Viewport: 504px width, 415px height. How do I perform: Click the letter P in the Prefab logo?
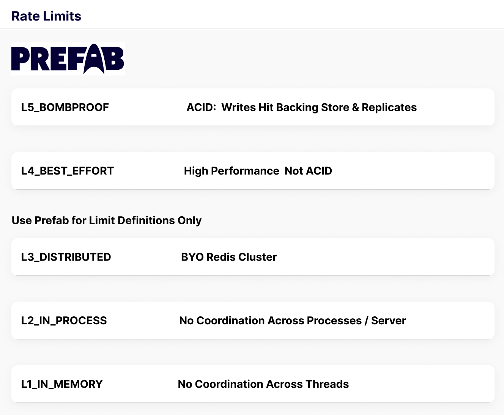point(20,59)
